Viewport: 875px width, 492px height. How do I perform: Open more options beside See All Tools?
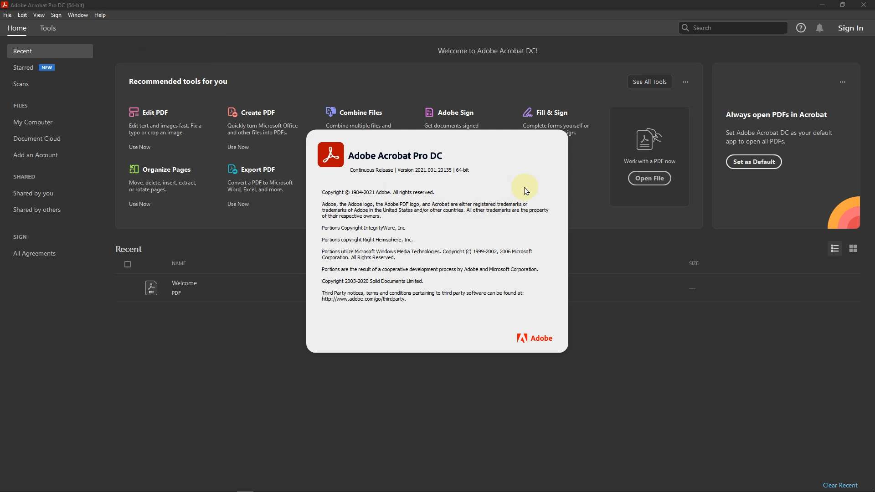click(x=685, y=82)
